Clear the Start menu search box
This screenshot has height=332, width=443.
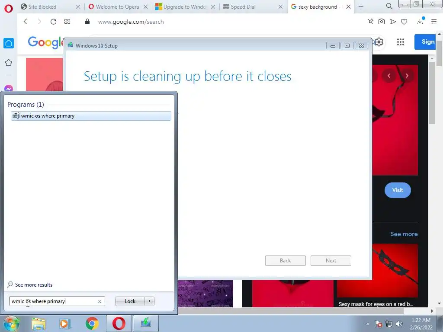(100, 301)
